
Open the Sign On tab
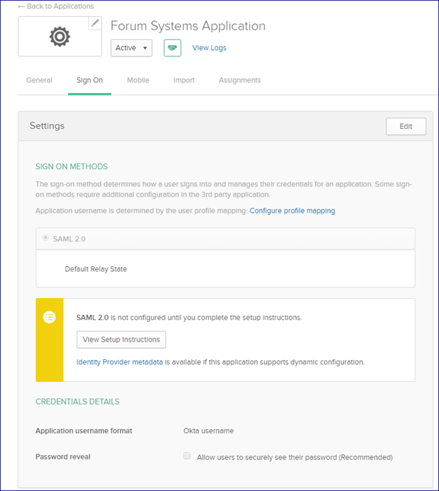pyautogui.click(x=90, y=80)
